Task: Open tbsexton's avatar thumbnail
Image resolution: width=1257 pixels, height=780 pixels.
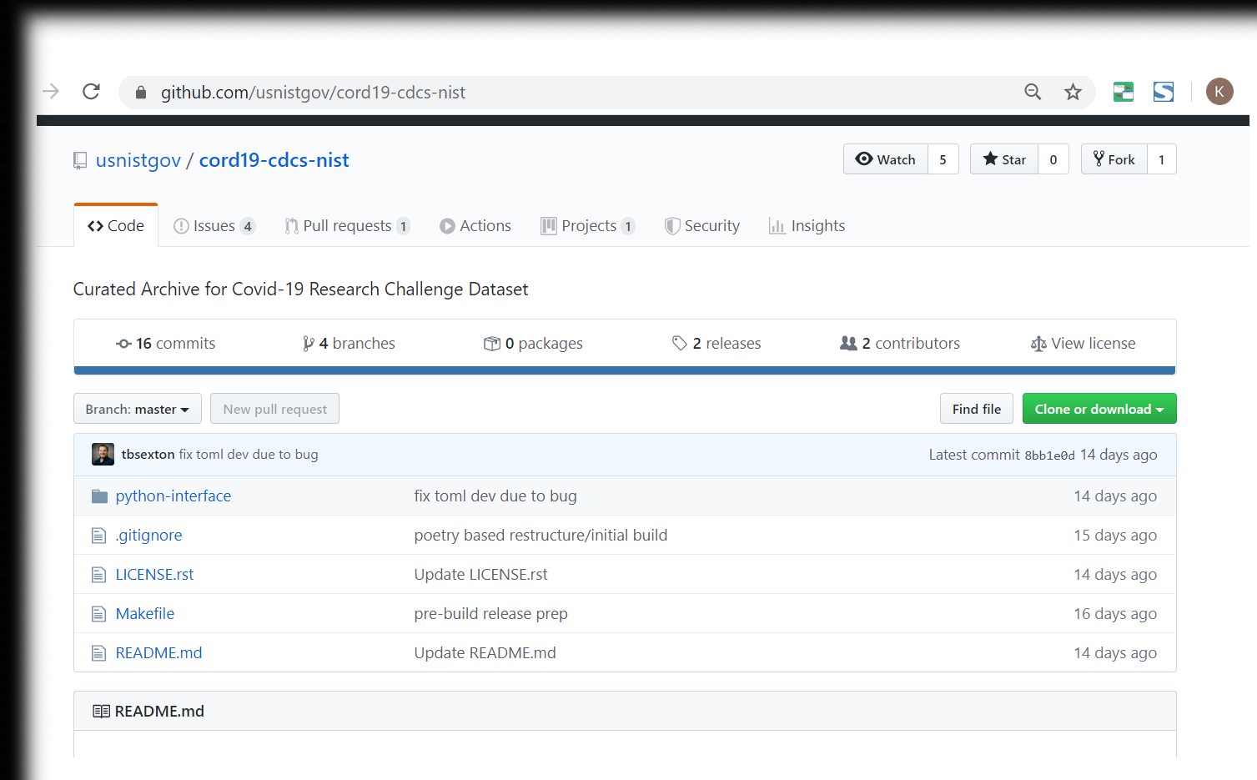Action: [x=103, y=455]
